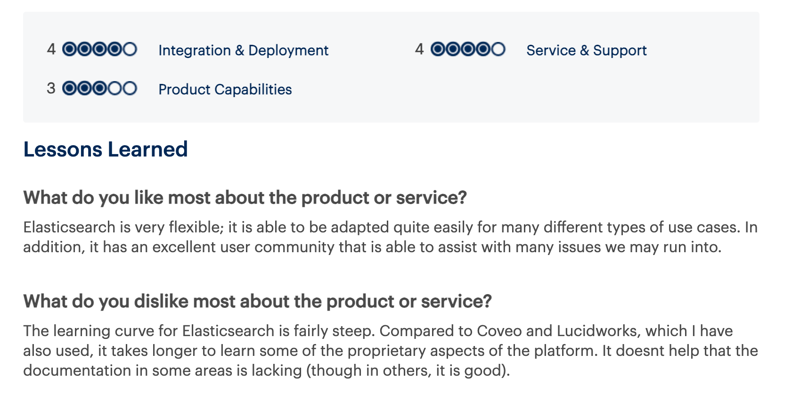Viewport: 800px width, 412px height.
Task: Select the empty fifth Service & Support circle
Action: coord(498,49)
